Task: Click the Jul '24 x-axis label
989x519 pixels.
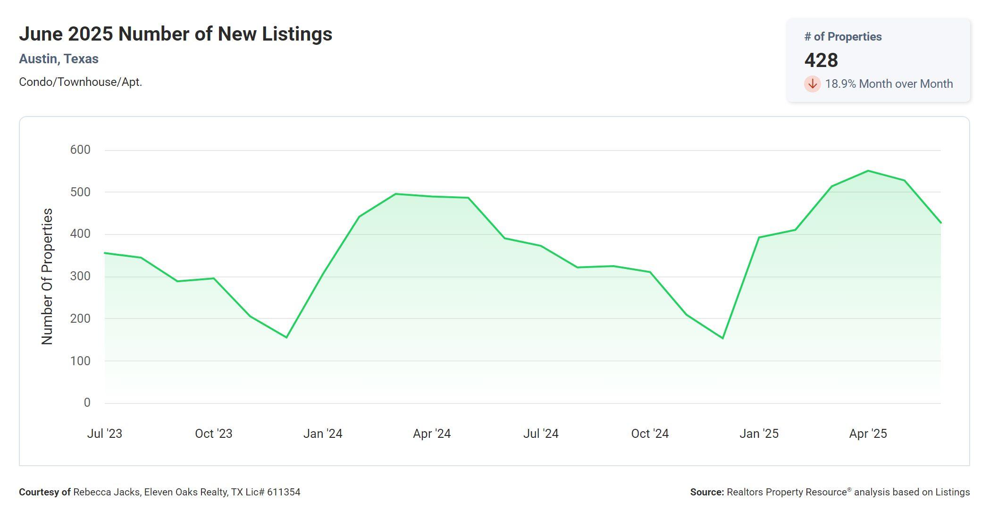Action: (x=541, y=434)
